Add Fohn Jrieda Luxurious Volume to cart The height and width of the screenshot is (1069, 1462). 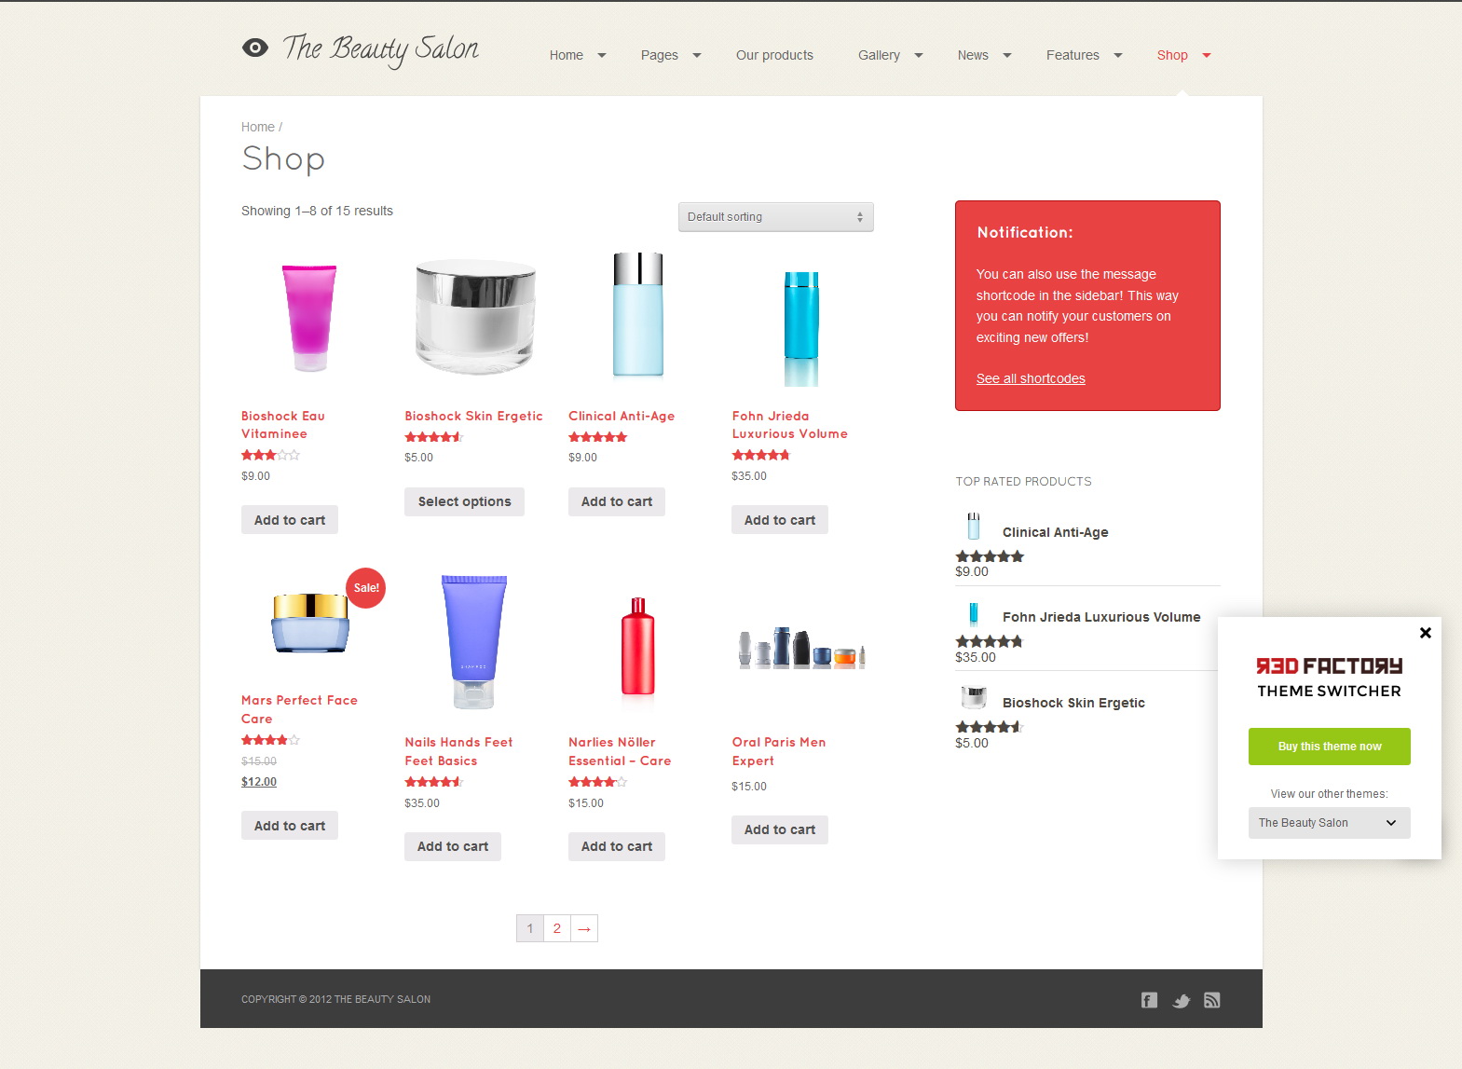780,520
